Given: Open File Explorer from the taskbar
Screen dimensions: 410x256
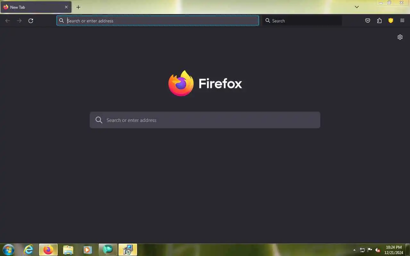Looking at the screenshot, I should [x=68, y=250].
